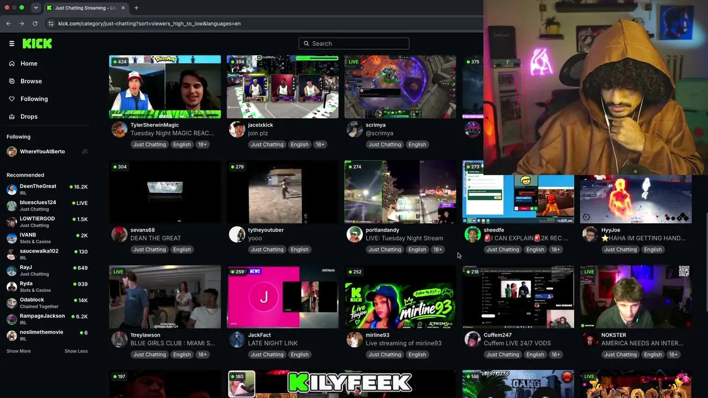Go to Home in the sidebar

(x=29, y=64)
